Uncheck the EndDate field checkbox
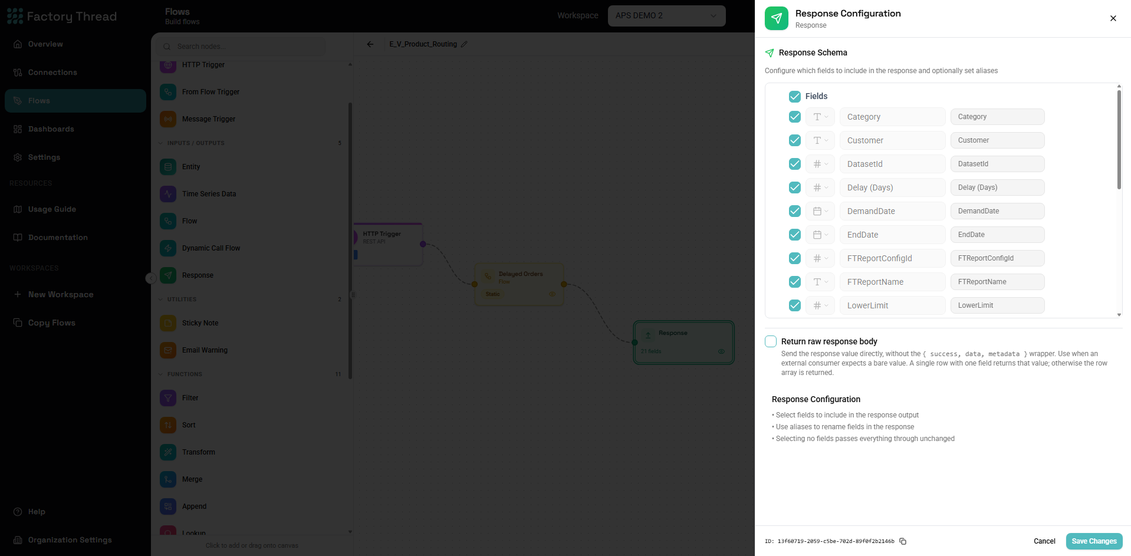The height and width of the screenshot is (556, 1131). tap(795, 235)
